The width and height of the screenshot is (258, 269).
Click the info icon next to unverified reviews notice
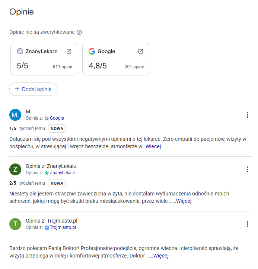79,32
